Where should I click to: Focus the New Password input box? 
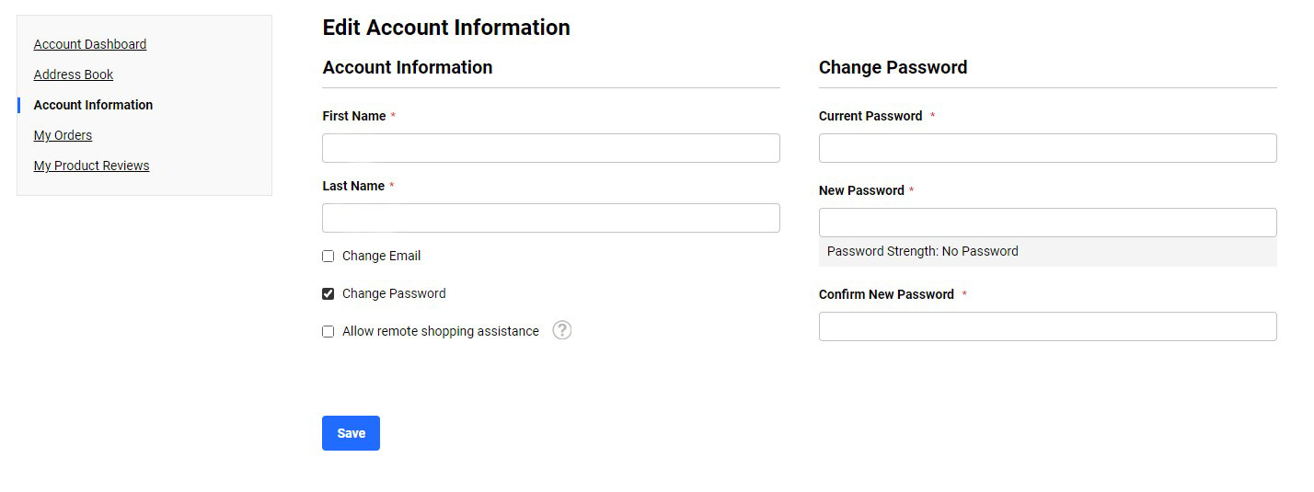[x=1048, y=223]
